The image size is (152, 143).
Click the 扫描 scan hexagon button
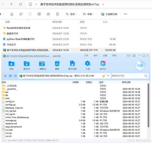tap(140, 66)
